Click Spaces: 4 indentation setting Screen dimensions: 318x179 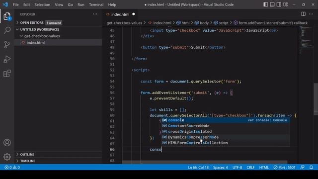coord(220,168)
